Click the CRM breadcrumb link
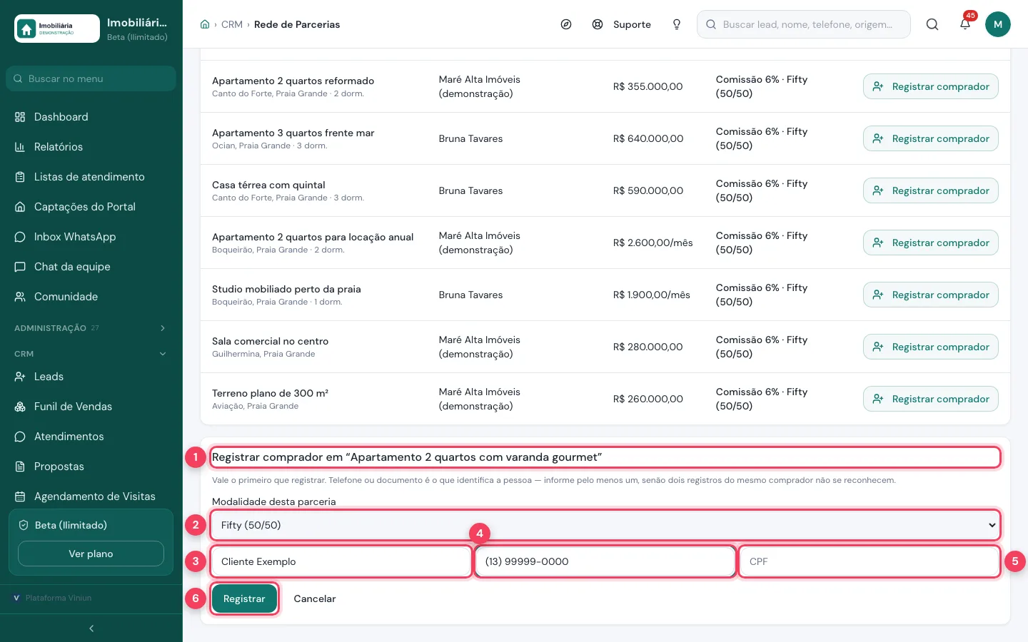 pos(232,24)
